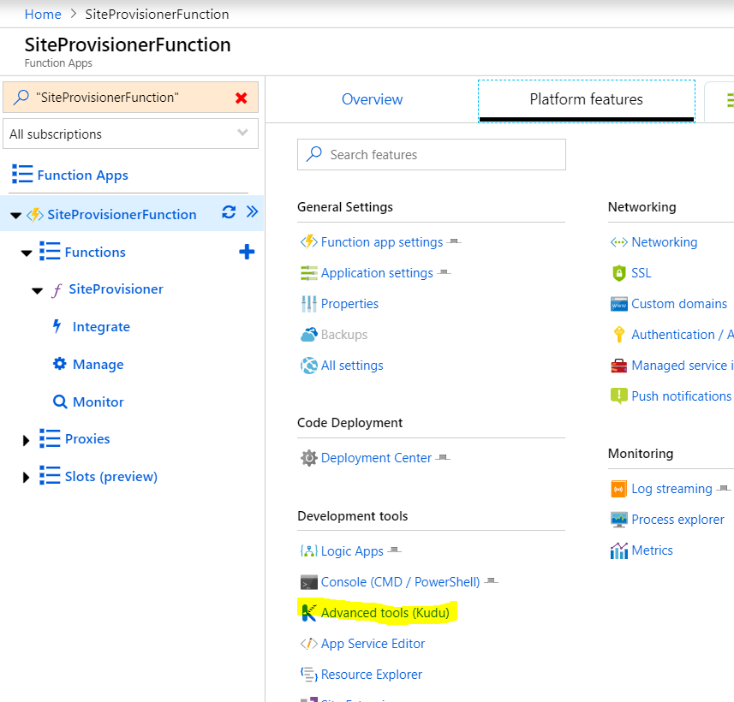Viewport: 734px width, 702px height.
Task: Open Resource Explorer
Action: coord(371,675)
